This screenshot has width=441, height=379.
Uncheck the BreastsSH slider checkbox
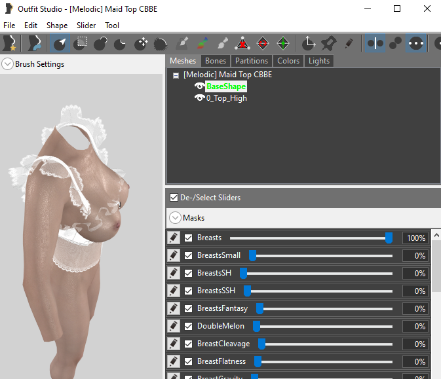189,274
